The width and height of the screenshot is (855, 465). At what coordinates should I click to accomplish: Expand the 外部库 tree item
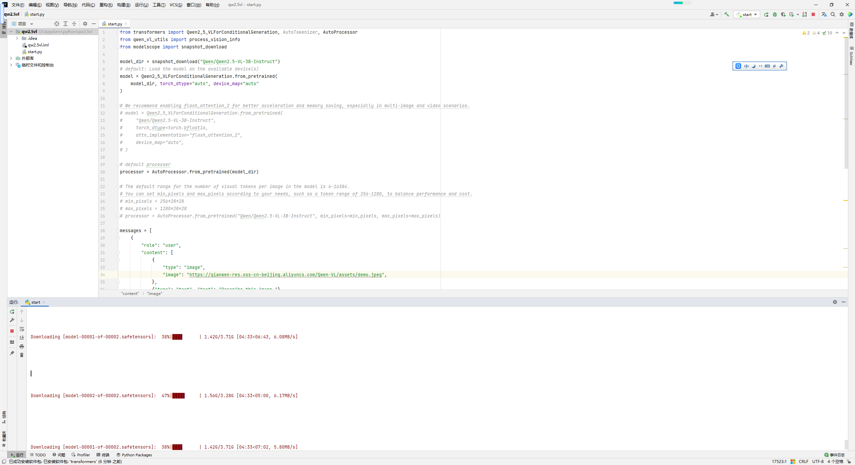coord(11,58)
